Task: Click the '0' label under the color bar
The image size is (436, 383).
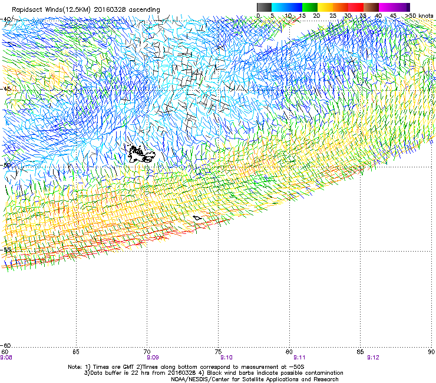Action: point(258,16)
